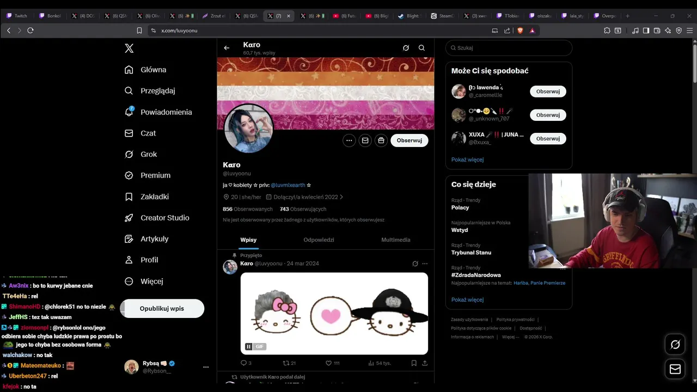697x392 pixels.
Task: Switch to the Wpisy tab
Action: tap(248, 240)
